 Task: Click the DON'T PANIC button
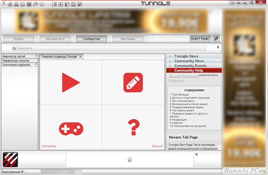(201, 39)
